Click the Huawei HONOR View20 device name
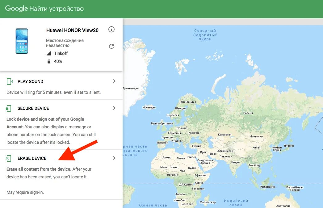The height and width of the screenshot is (208, 323). tap(72, 30)
